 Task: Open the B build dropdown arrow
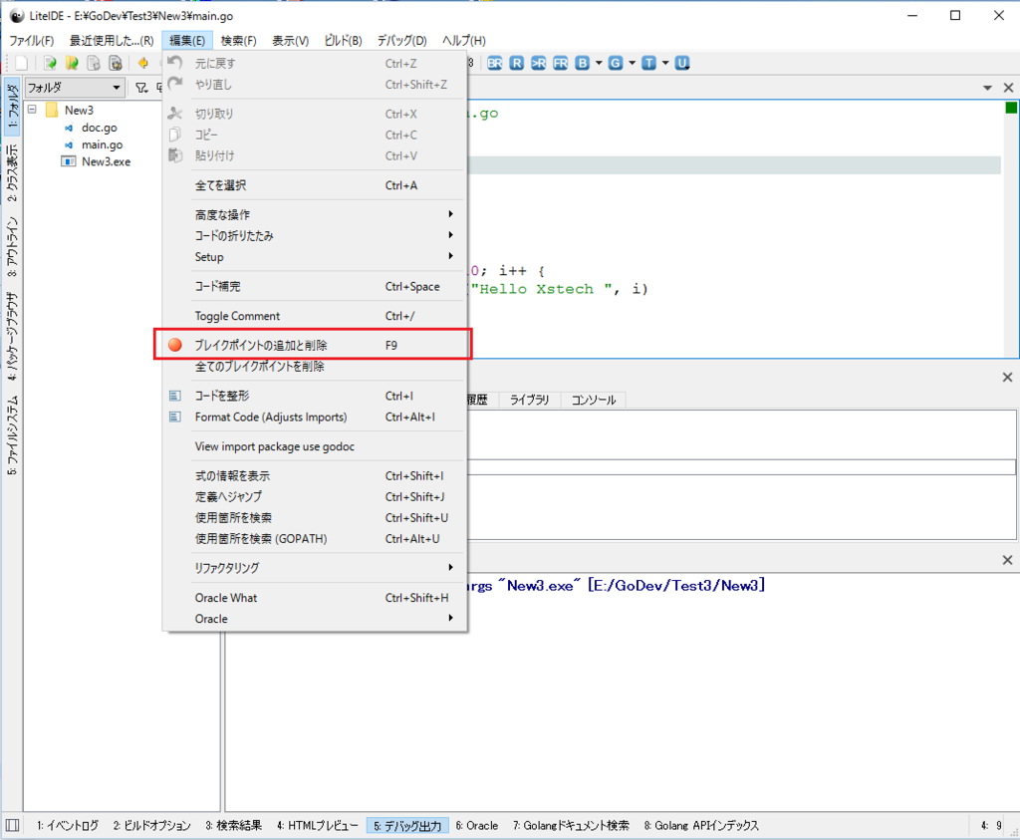point(599,63)
